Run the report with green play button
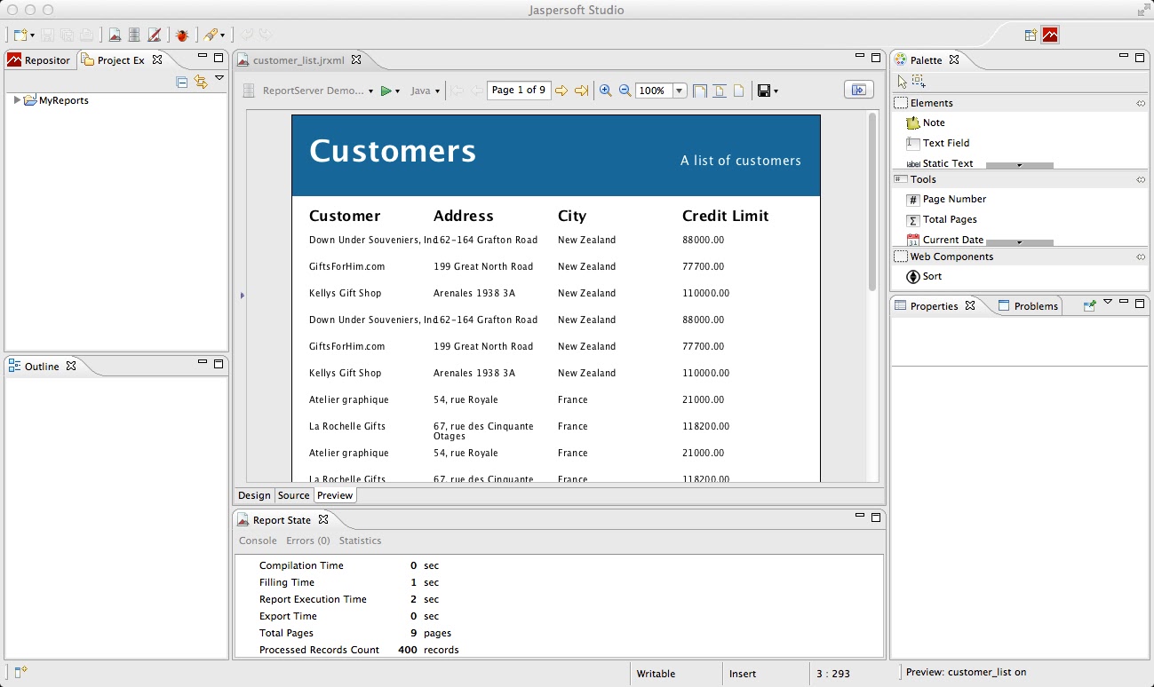Image resolution: width=1154 pixels, height=687 pixels. tap(386, 91)
